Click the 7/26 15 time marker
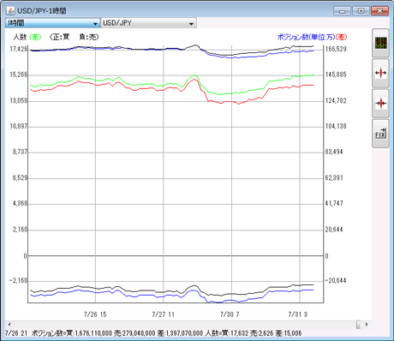Screen dimensions: 394x341 (x=95, y=314)
